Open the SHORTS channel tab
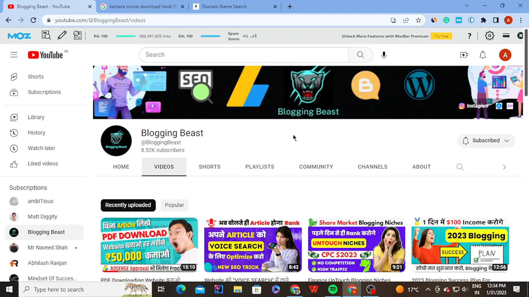 [209, 167]
